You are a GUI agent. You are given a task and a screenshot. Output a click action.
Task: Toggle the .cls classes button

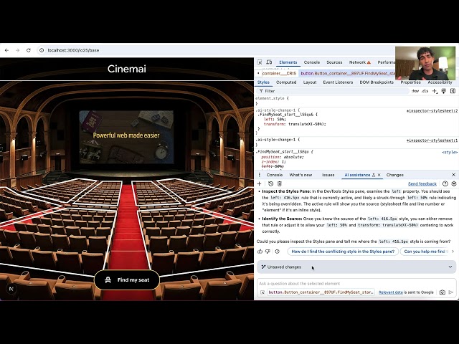click(425, 91)
